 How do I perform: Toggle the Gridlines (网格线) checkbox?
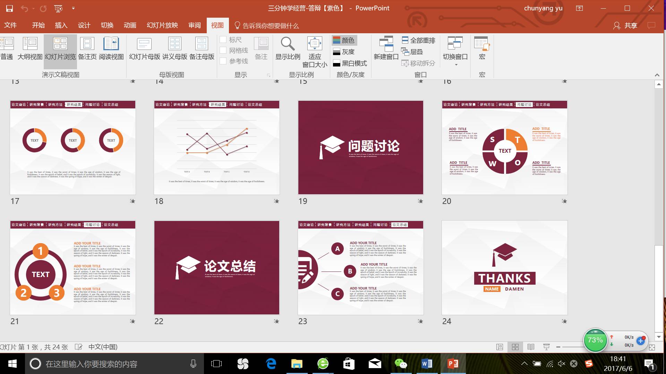[x=223, y=51]
